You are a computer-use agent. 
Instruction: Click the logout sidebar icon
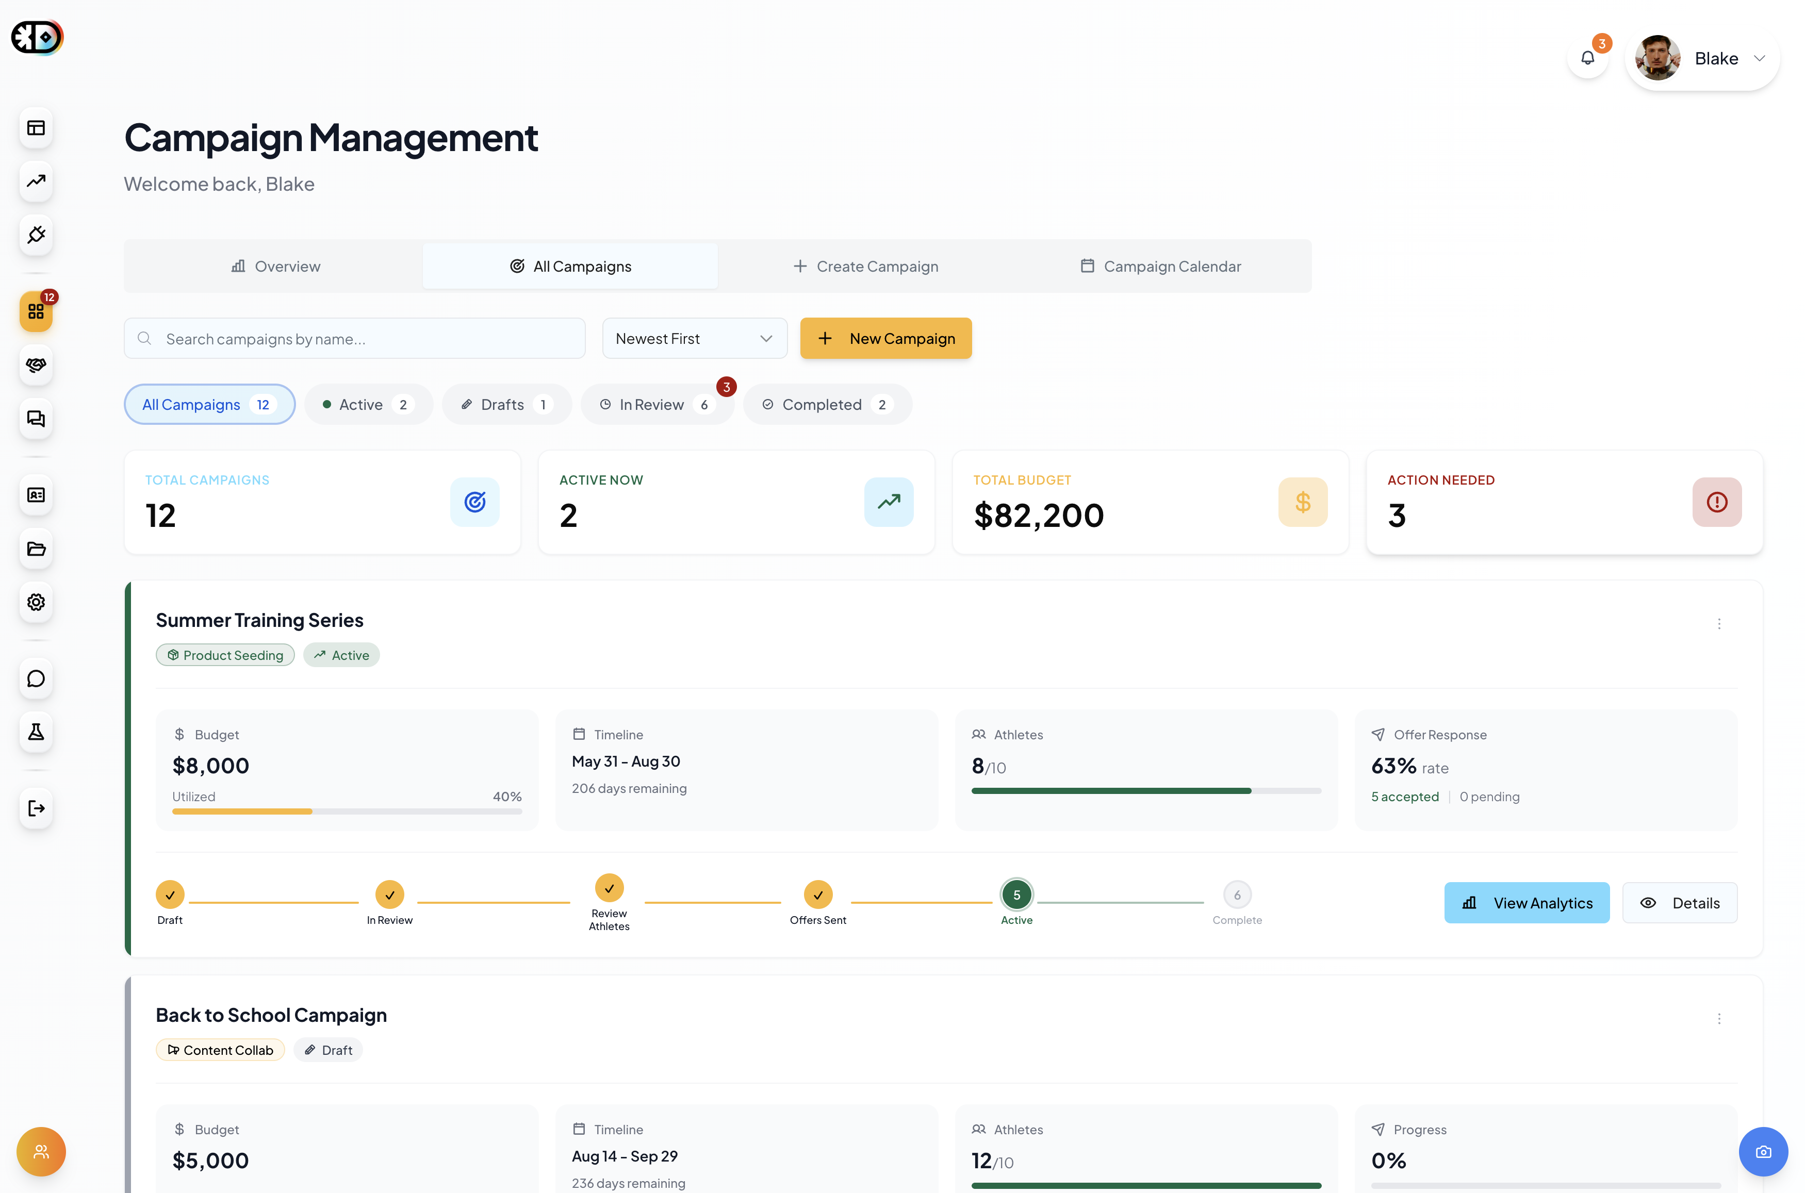tap(36, 808)
